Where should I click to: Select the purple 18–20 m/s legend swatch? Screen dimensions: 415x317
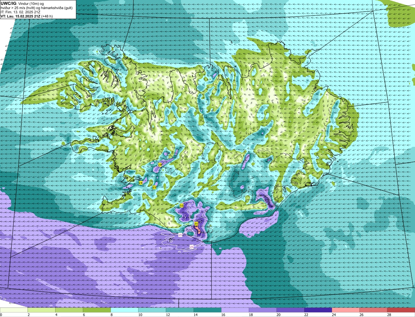(263, 310)
